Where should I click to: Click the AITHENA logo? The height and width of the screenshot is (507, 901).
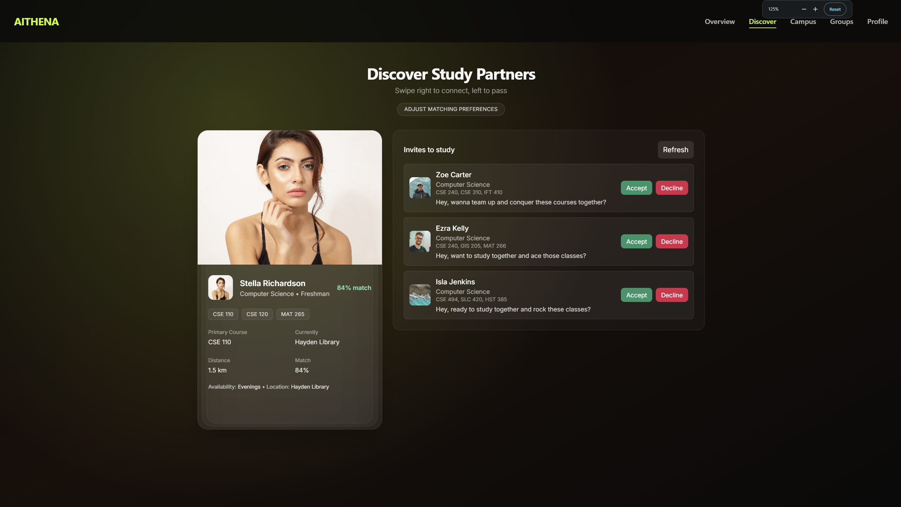click(x=36, y=22)
